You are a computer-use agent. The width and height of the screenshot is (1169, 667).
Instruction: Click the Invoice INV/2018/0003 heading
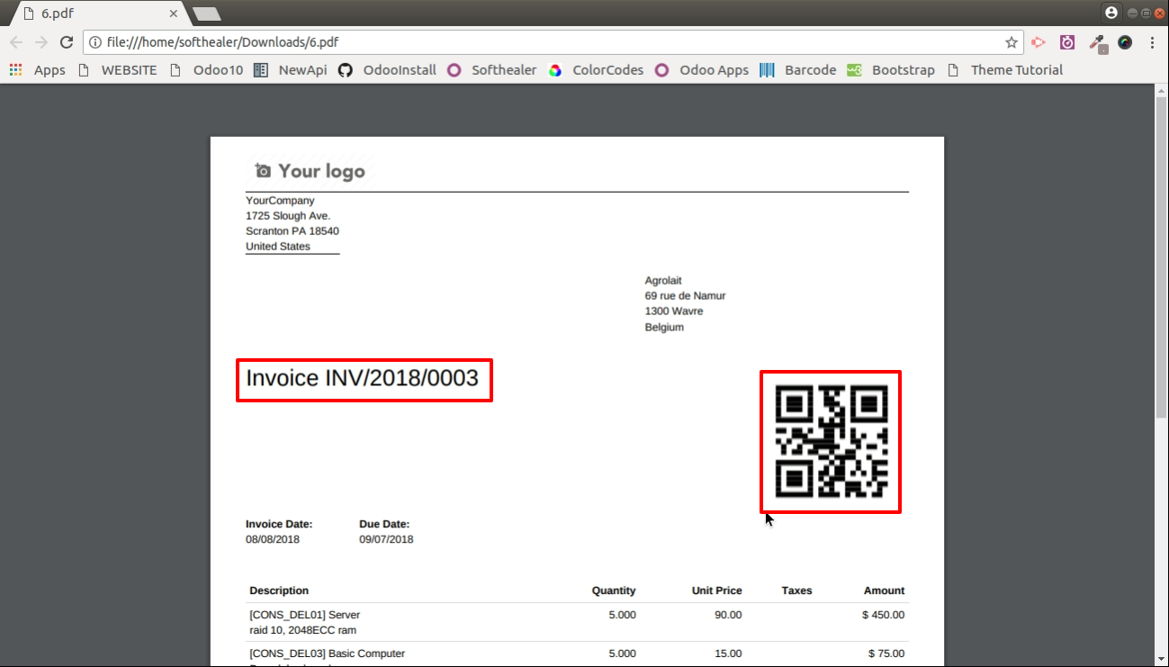[x=363, y=378]
